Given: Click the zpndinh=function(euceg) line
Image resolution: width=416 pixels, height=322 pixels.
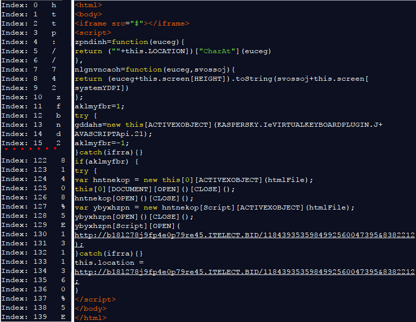Looking at the screenshot, I should [129, 42].
